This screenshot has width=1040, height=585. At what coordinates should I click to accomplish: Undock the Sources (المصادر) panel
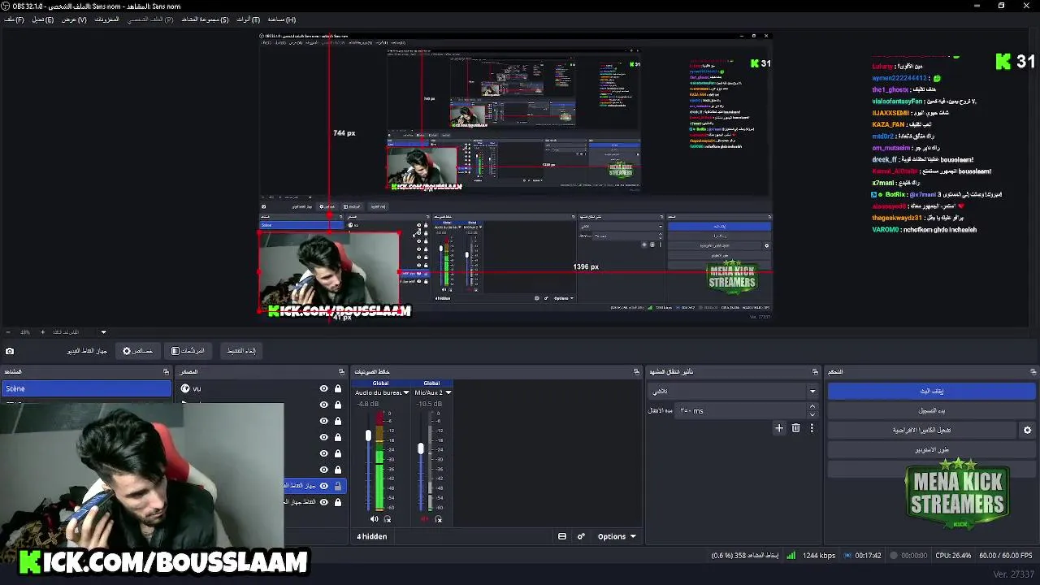coord(341,371)
